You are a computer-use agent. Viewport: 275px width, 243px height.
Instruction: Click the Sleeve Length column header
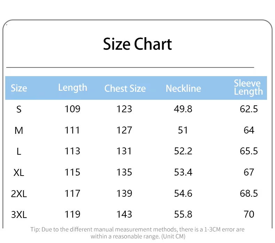tap(248, 87)
